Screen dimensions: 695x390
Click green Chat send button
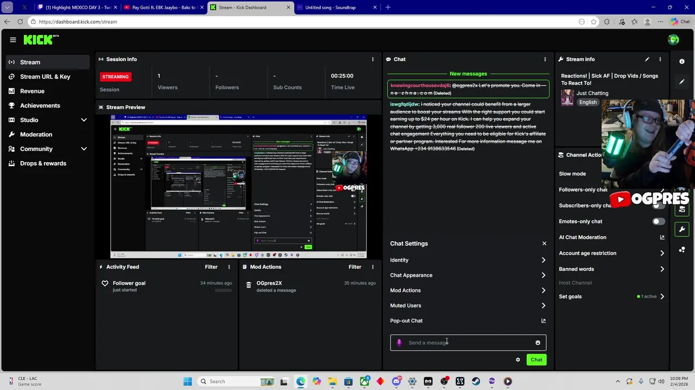536,360
